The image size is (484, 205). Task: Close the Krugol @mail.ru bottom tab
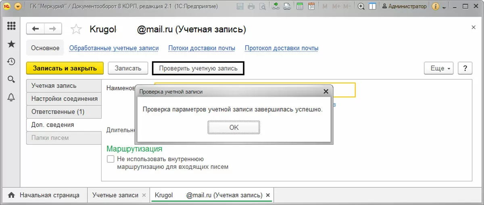click(x=268, y=195)
